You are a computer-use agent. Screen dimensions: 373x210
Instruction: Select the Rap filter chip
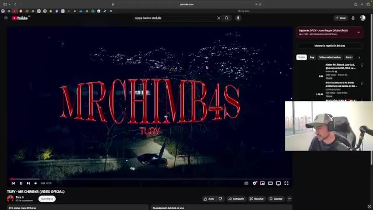click(312, 57)
